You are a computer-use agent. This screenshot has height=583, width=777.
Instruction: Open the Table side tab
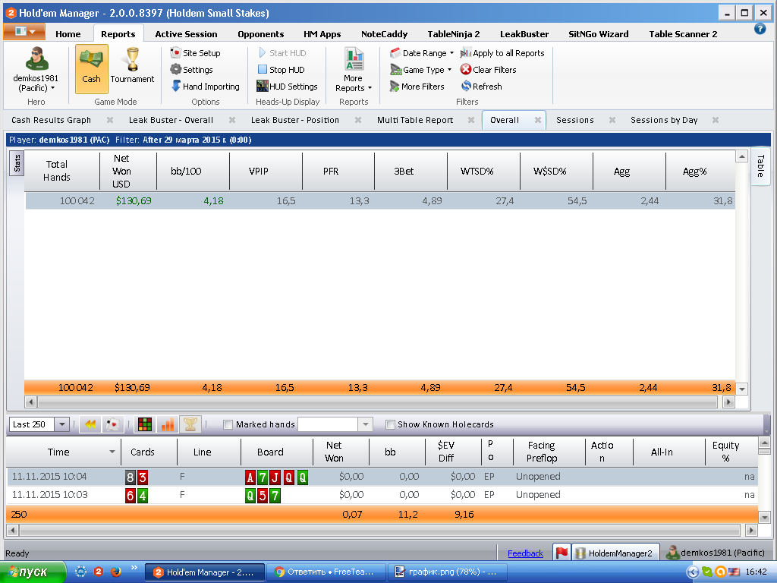pyautogui.click(x=760, y=166)
